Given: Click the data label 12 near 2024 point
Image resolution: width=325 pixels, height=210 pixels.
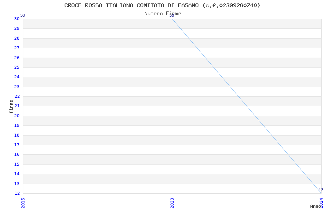Looking at the screenshot, I should [x=321, y=190].
